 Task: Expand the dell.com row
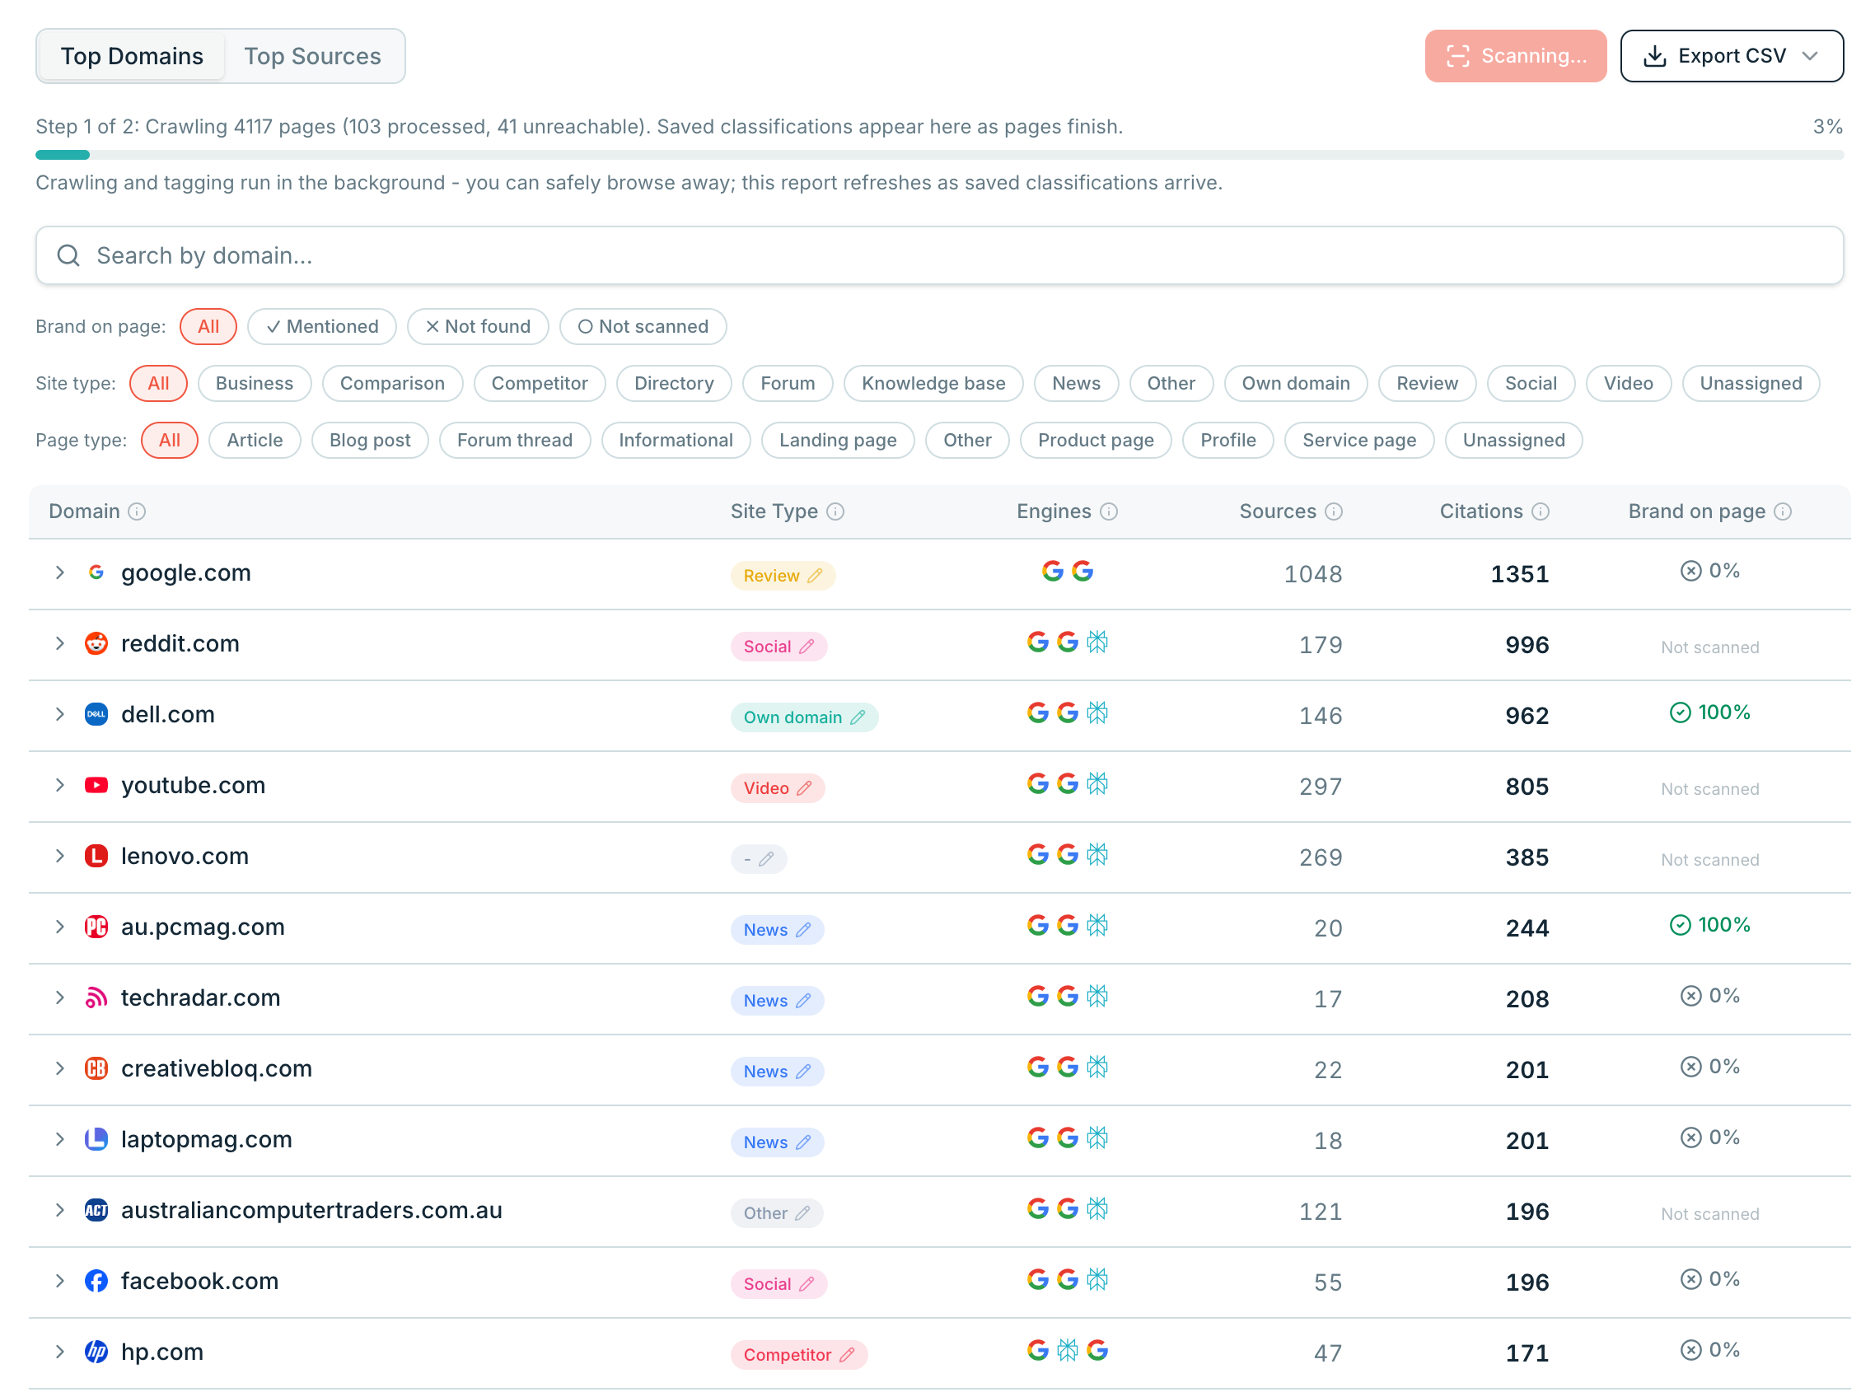click(60, 715)
